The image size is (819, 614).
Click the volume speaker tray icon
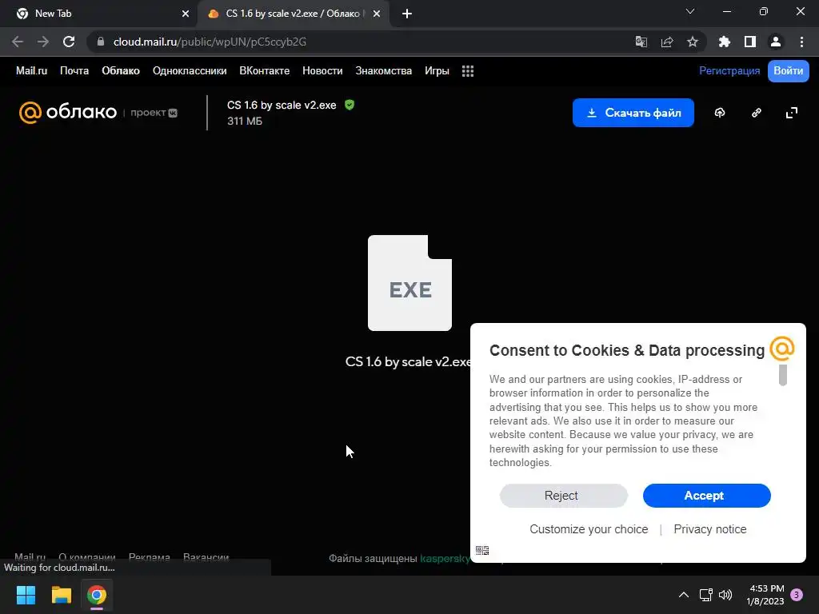(x=725, y=595)
